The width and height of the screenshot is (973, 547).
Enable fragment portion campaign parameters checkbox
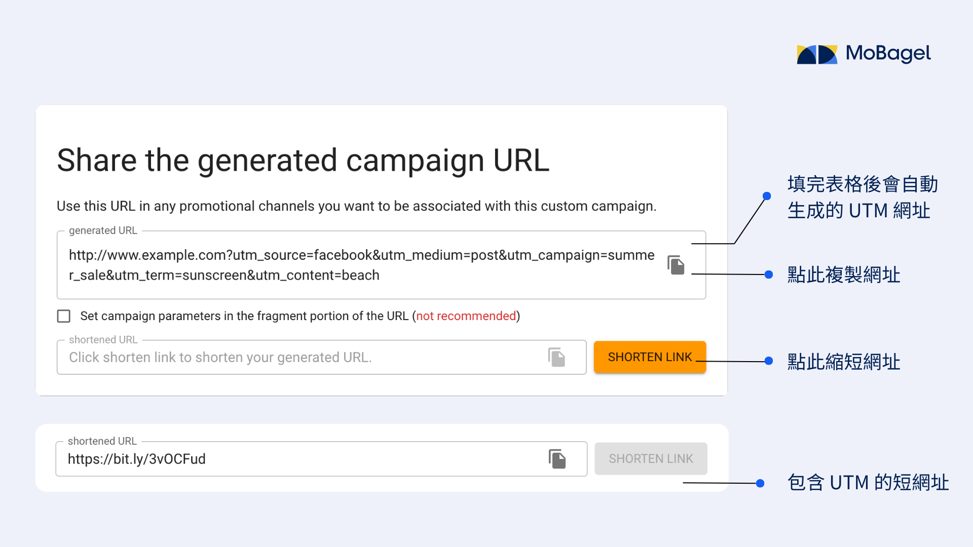(x=64, y=316)
